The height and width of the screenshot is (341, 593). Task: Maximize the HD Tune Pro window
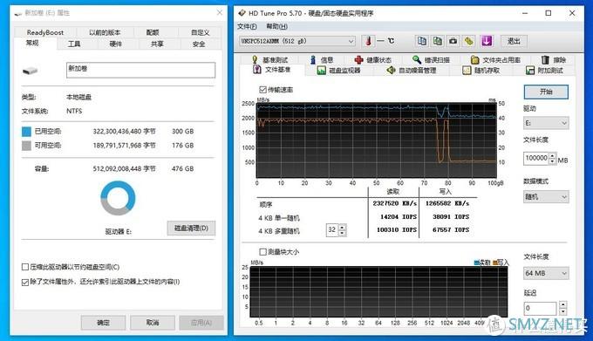[x=548, y=13]
